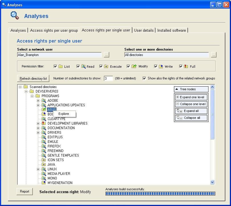Select Access rights per single user tab
The image size is (231, 206).
(x=106, y=30)
